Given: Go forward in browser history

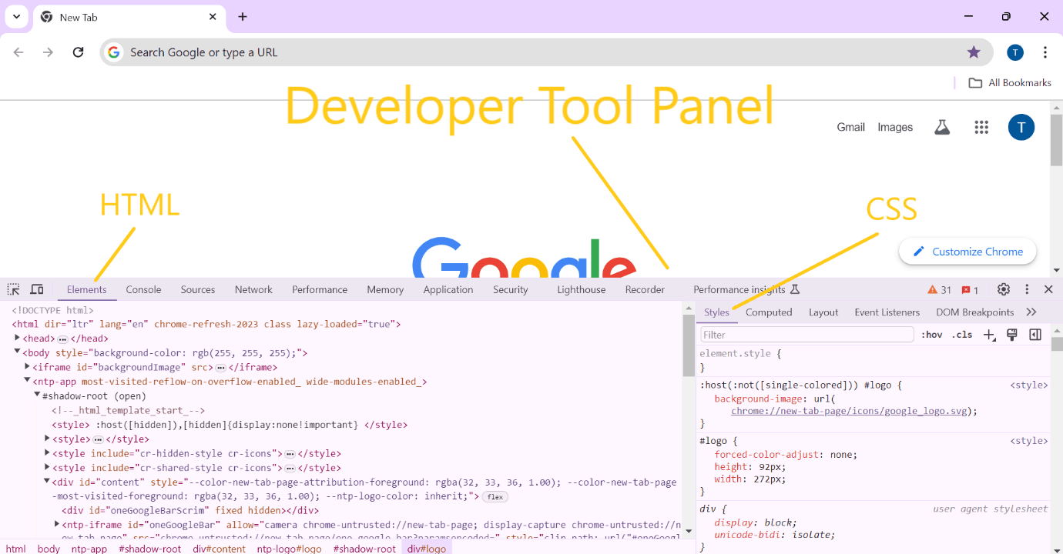Looking at the screenshot, I should tap(48, 52).
